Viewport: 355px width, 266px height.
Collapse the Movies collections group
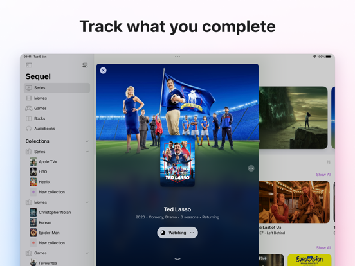tap(87, 202)
